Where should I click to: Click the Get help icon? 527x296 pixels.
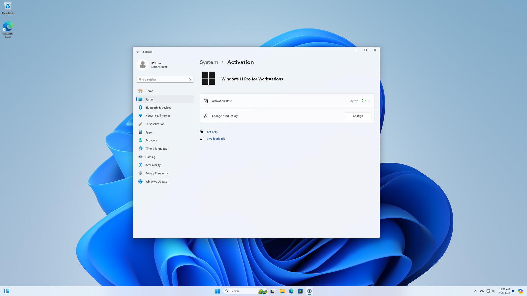pos(202,132)
